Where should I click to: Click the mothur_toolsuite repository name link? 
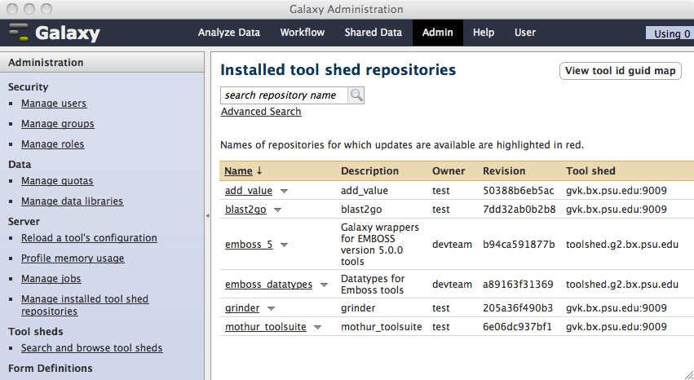pos(266,327)
